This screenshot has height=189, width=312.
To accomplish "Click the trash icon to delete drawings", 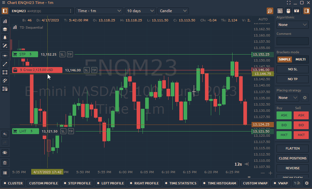I will 5,163.
